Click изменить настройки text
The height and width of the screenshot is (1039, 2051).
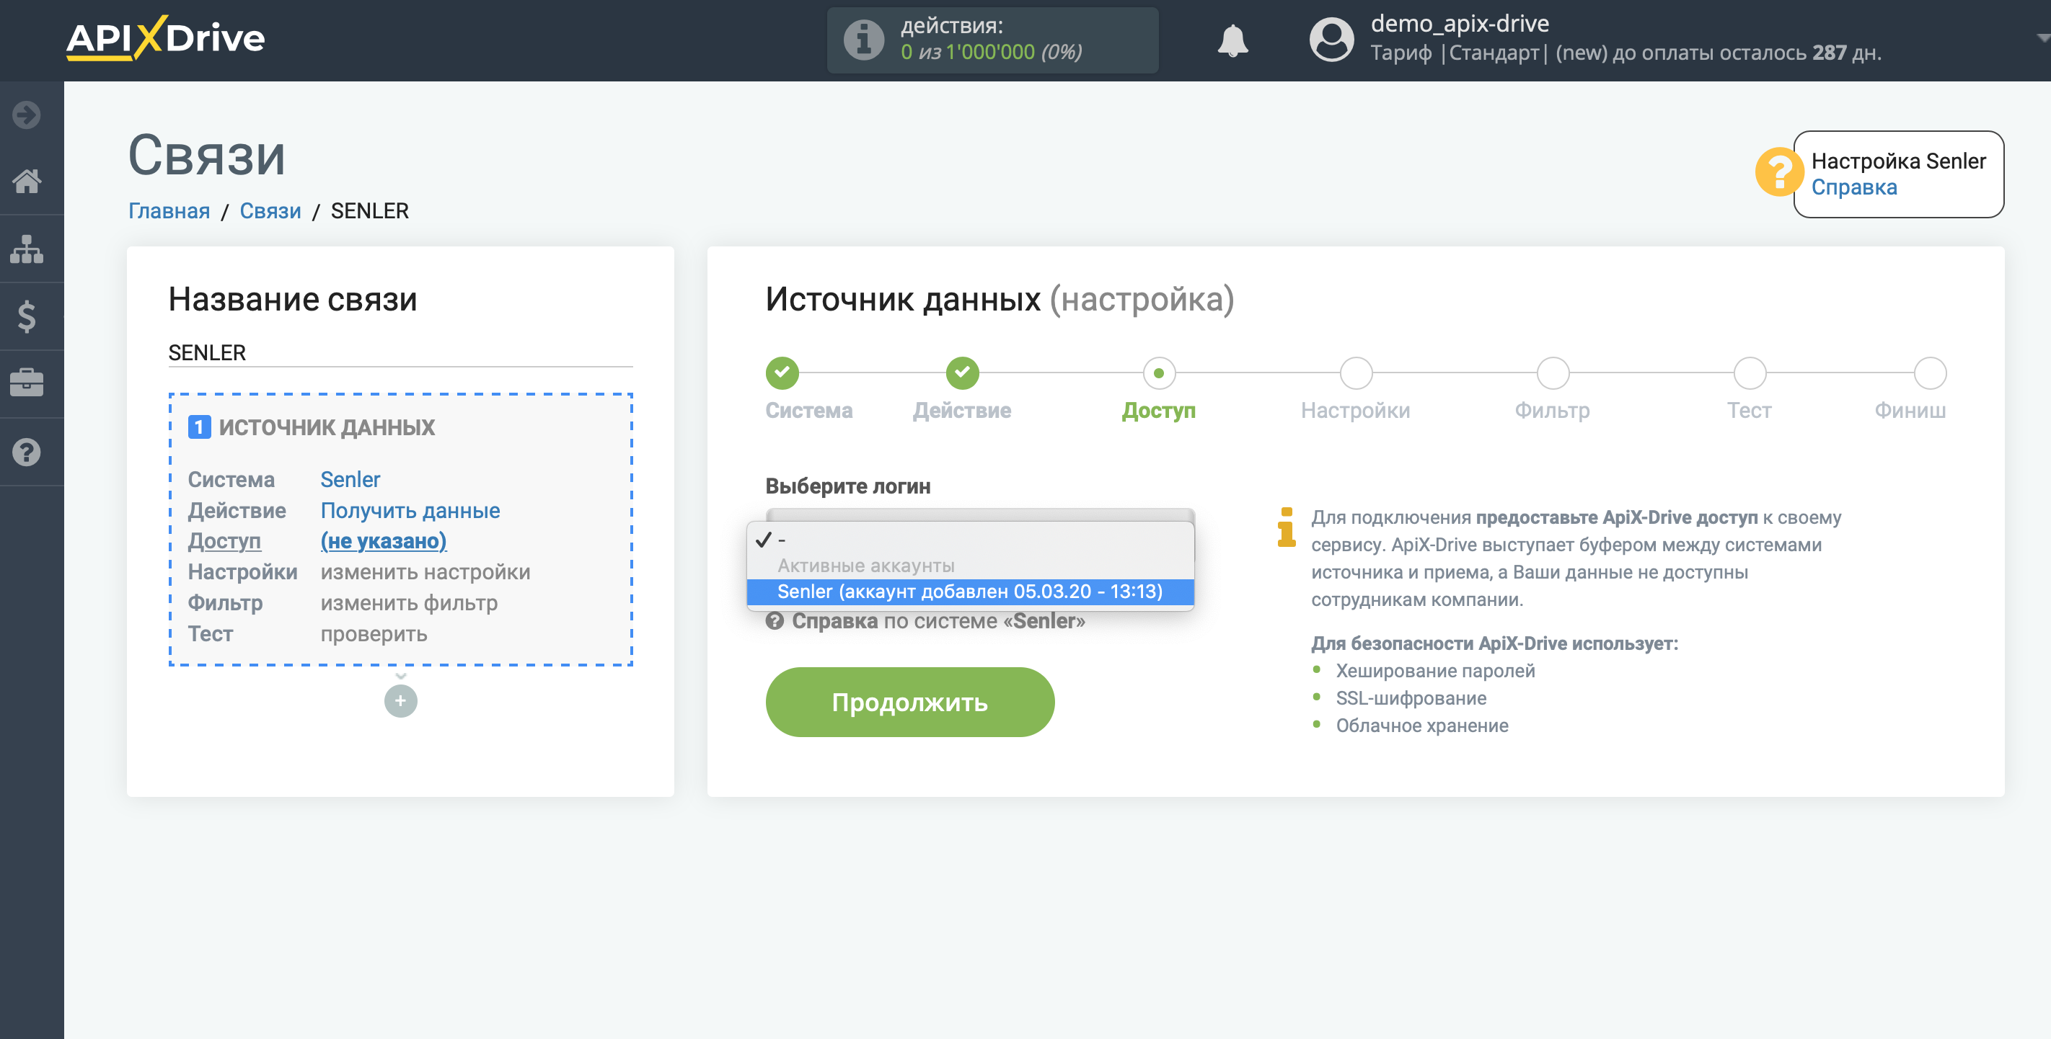click(424, 572)
